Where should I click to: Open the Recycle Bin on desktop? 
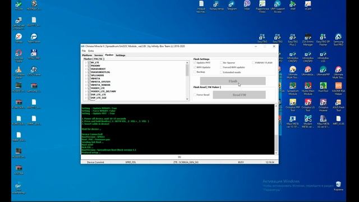coord(338,186)
